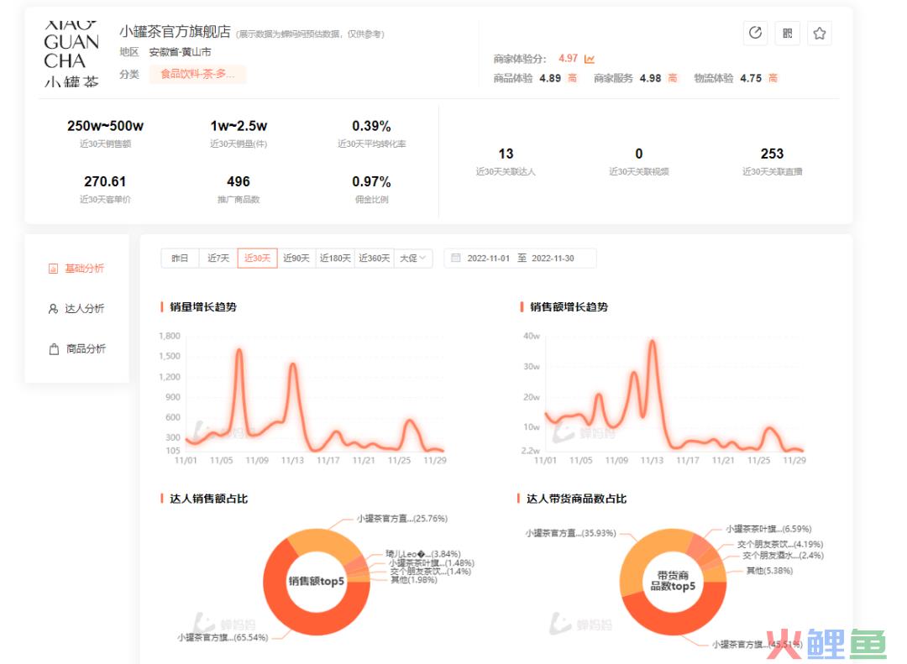Click the 销量增长趋势 chart title
907x664 pixels.
point(203,307)
